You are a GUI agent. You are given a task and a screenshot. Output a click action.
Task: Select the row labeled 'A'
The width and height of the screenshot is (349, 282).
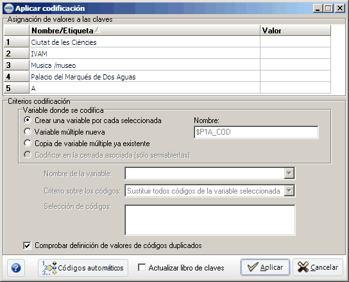tap(145, 88)
